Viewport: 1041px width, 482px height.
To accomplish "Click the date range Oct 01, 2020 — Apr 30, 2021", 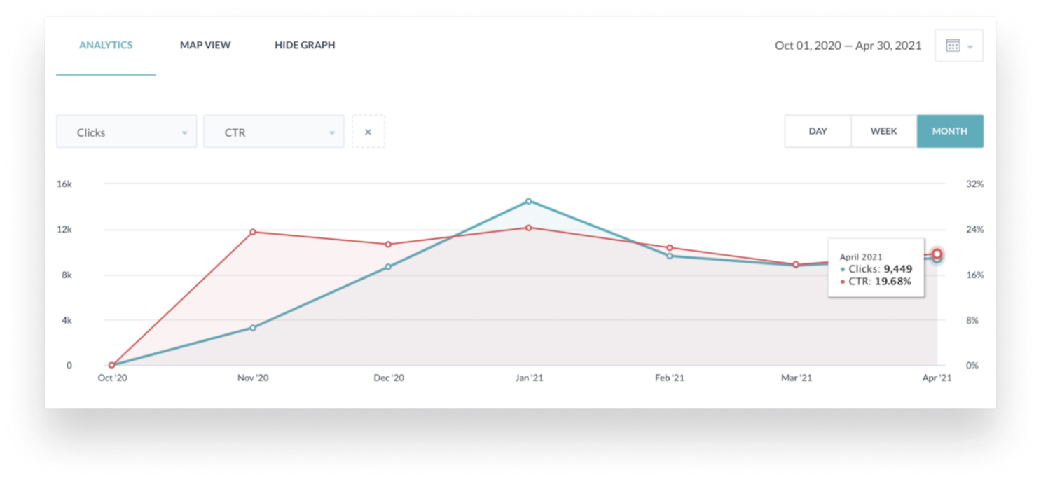I will [x=848, y=46].
